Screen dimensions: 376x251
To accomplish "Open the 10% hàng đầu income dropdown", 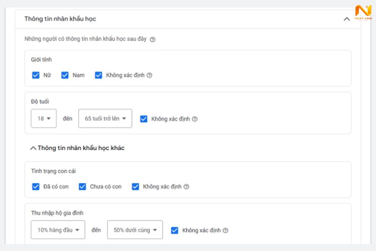I will [58, 230].
